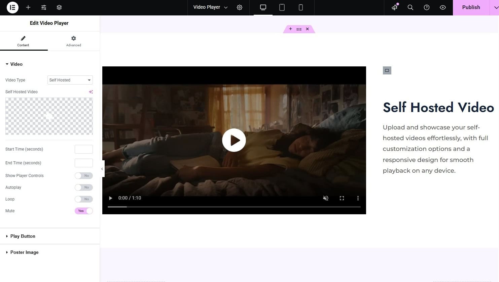Click the Edit Video Player panel title
499x282 pixels.
49,23
